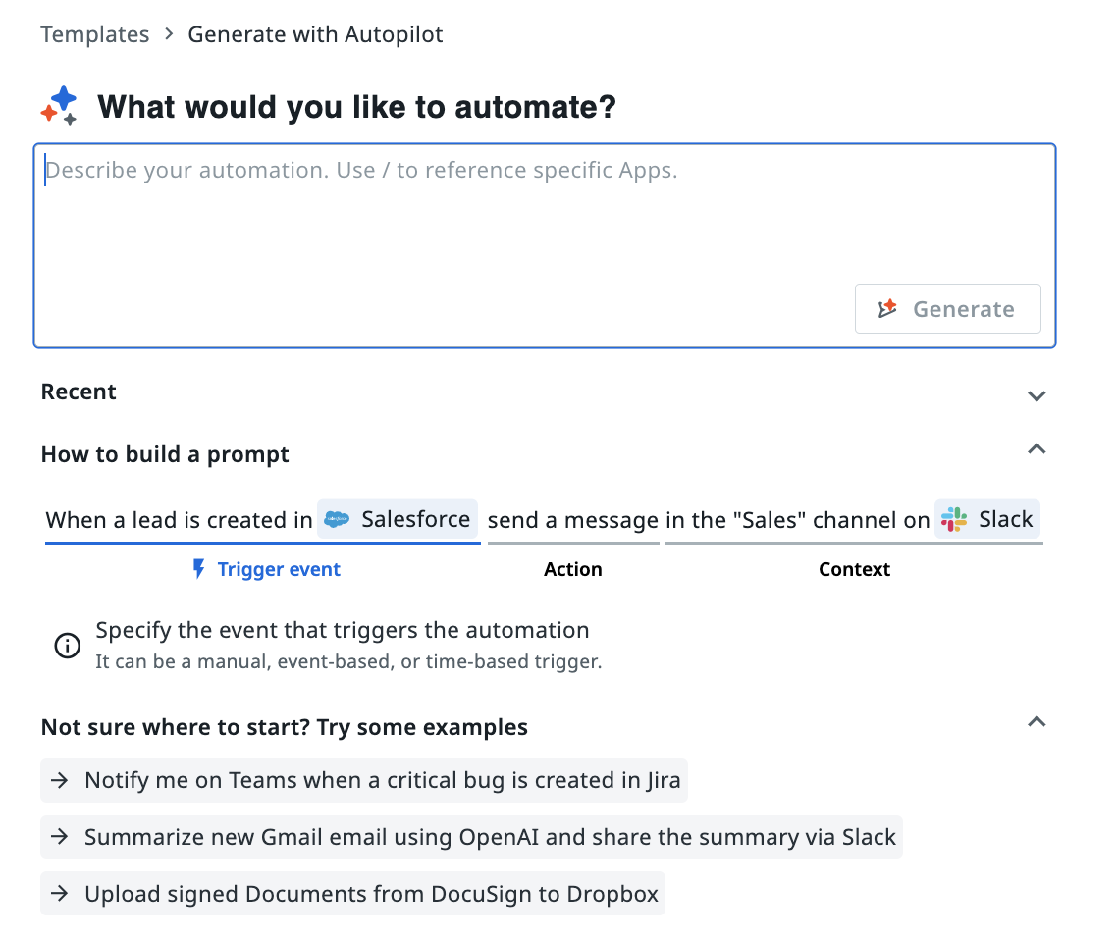Click the info circle icon
The width and height of the screenshot is (1117, 940).
(x=67, y=646)
